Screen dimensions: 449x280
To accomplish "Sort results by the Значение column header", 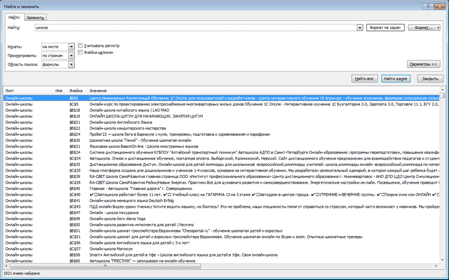I will 264,91.
